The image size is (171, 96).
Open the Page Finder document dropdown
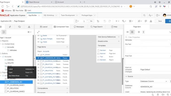(x=77, y=21)
